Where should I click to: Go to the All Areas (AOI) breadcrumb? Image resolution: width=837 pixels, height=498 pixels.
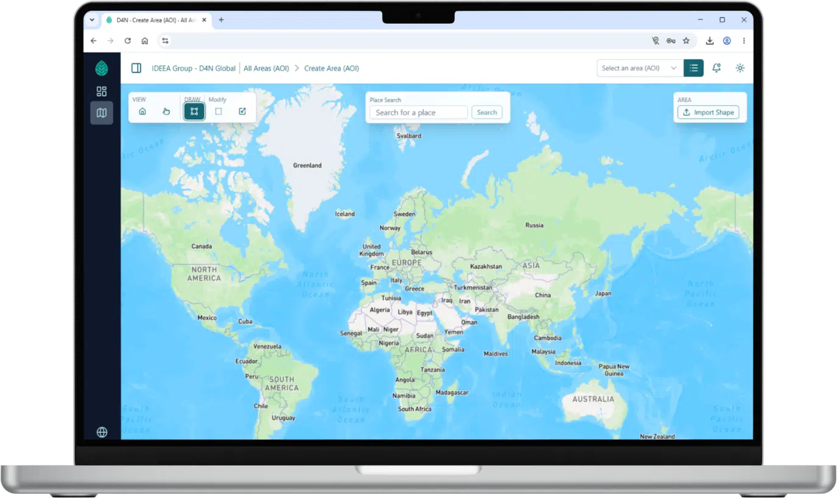pos(266,68)
